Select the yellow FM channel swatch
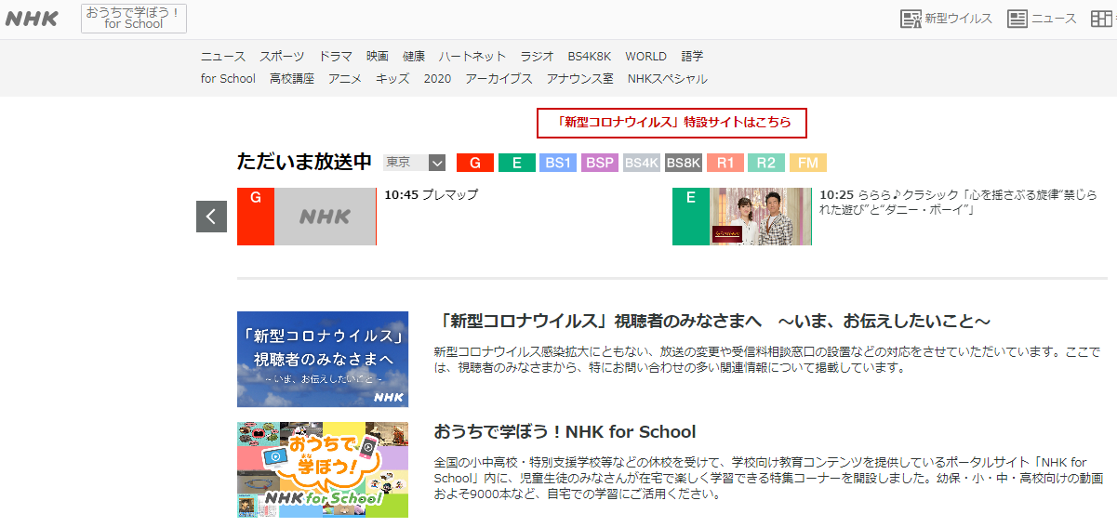 pyautogui.click(x=807, y=163)
